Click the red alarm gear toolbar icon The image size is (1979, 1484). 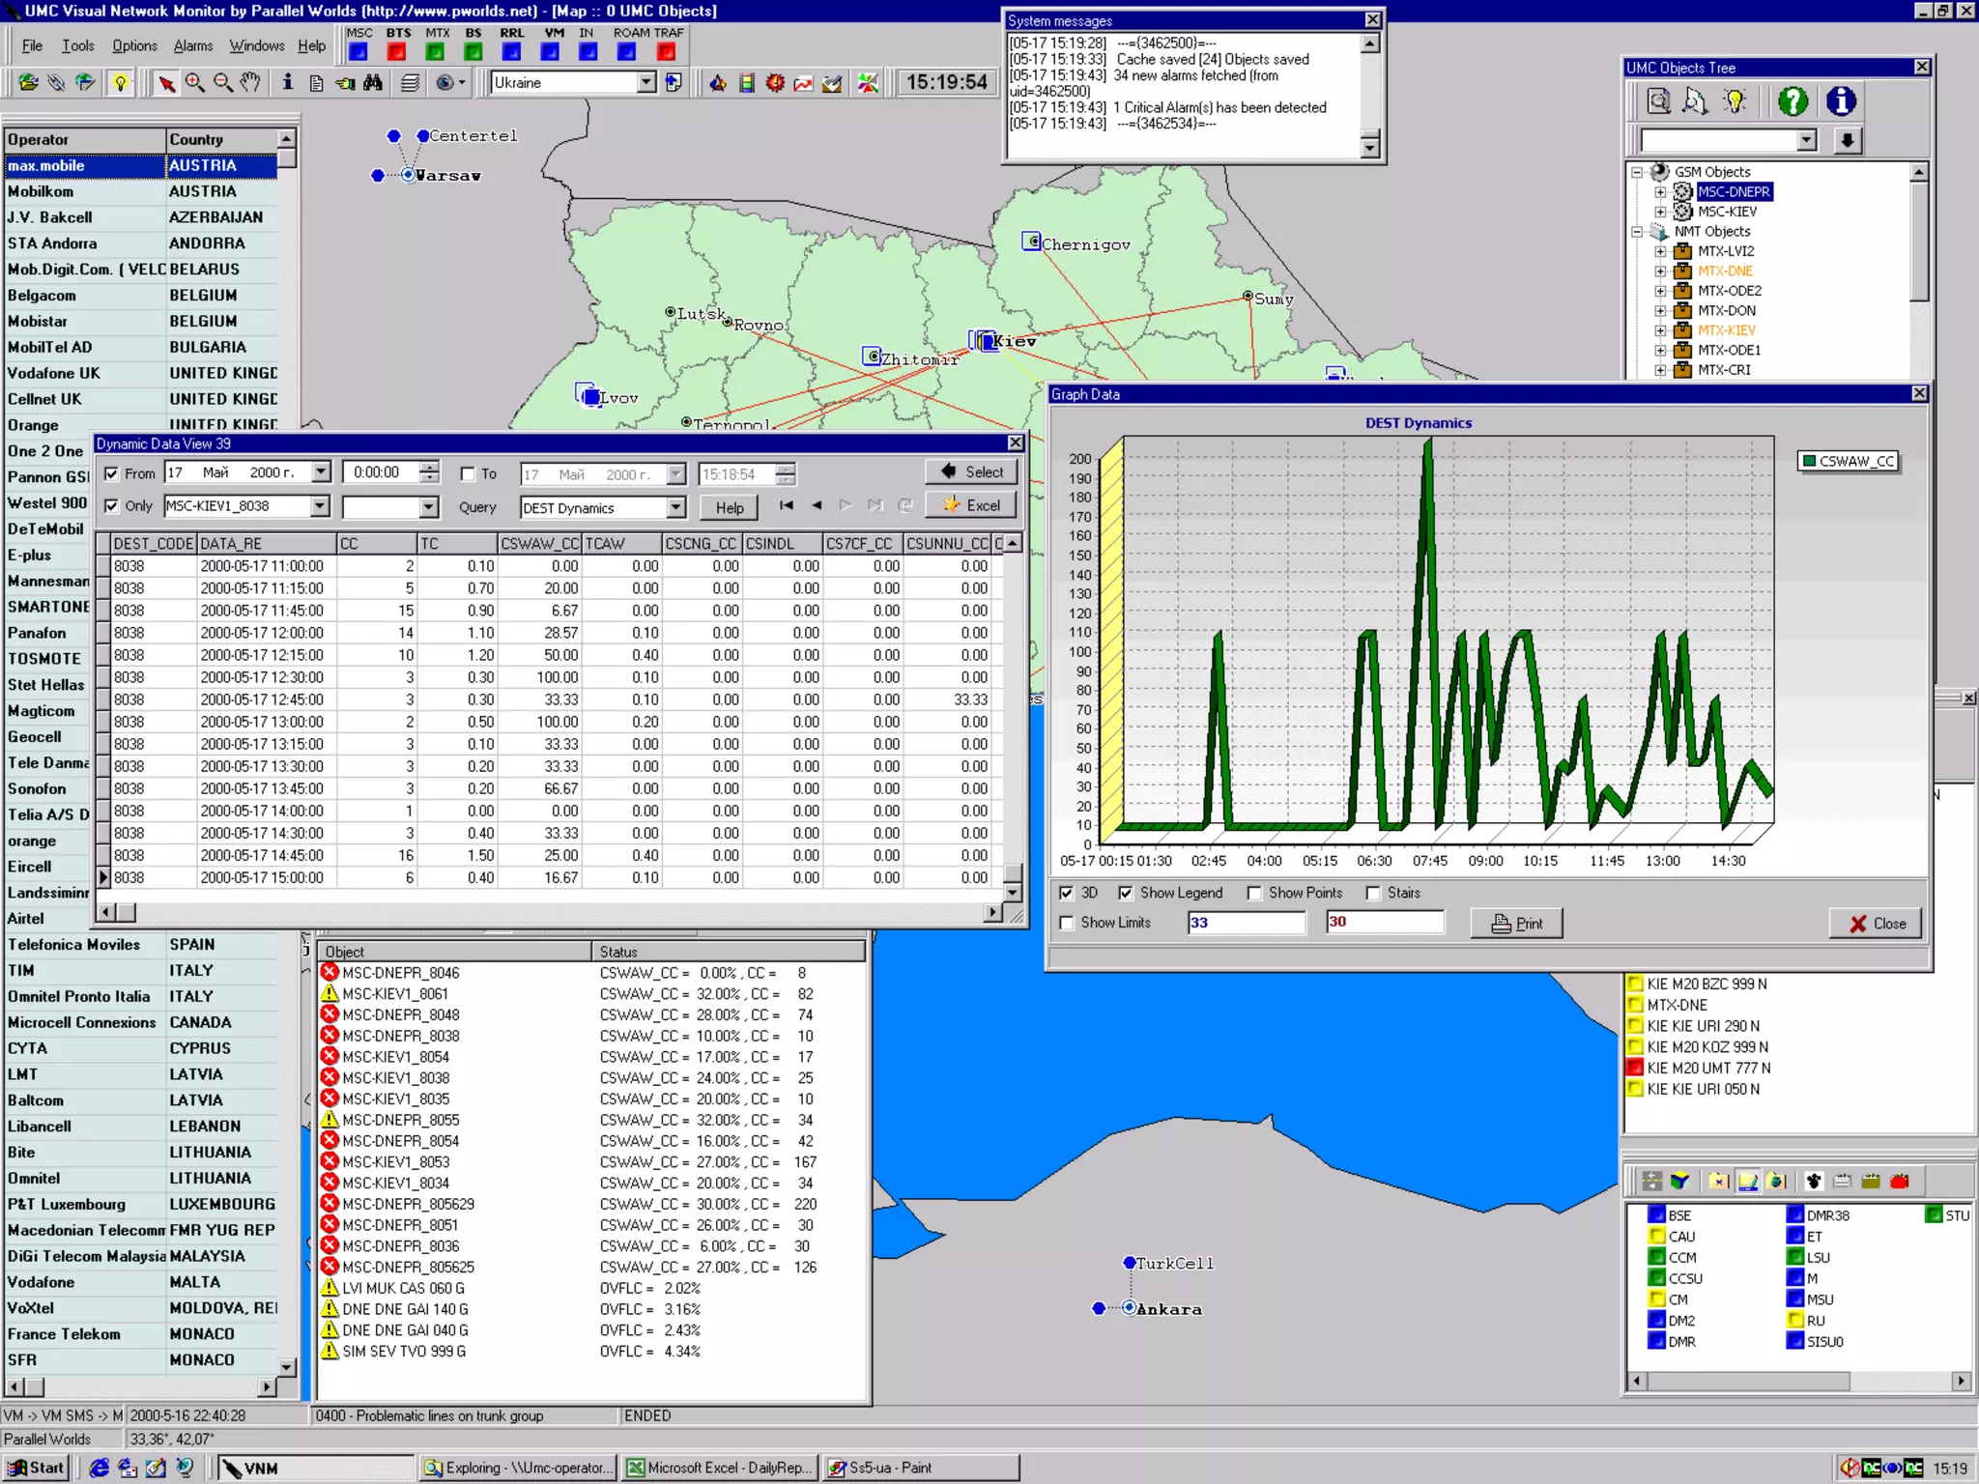[775, 83]
